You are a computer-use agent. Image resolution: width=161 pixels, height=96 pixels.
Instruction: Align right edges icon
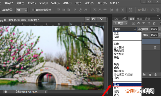click(86, 10)
